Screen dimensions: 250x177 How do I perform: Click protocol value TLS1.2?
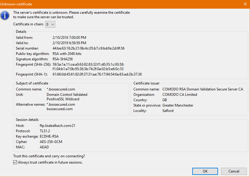(x=45, y=131)
